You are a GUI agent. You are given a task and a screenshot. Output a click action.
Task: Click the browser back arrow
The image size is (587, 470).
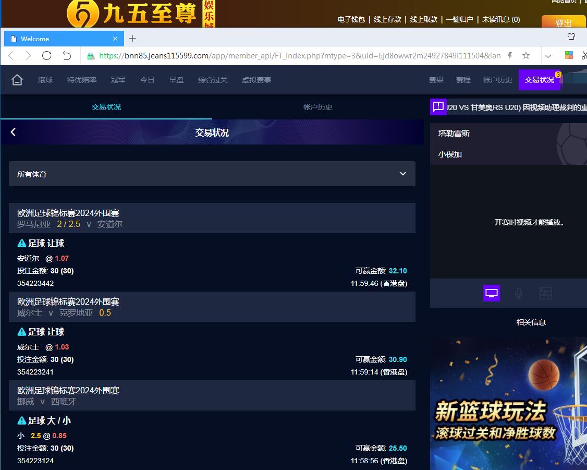tap(11, 56)
